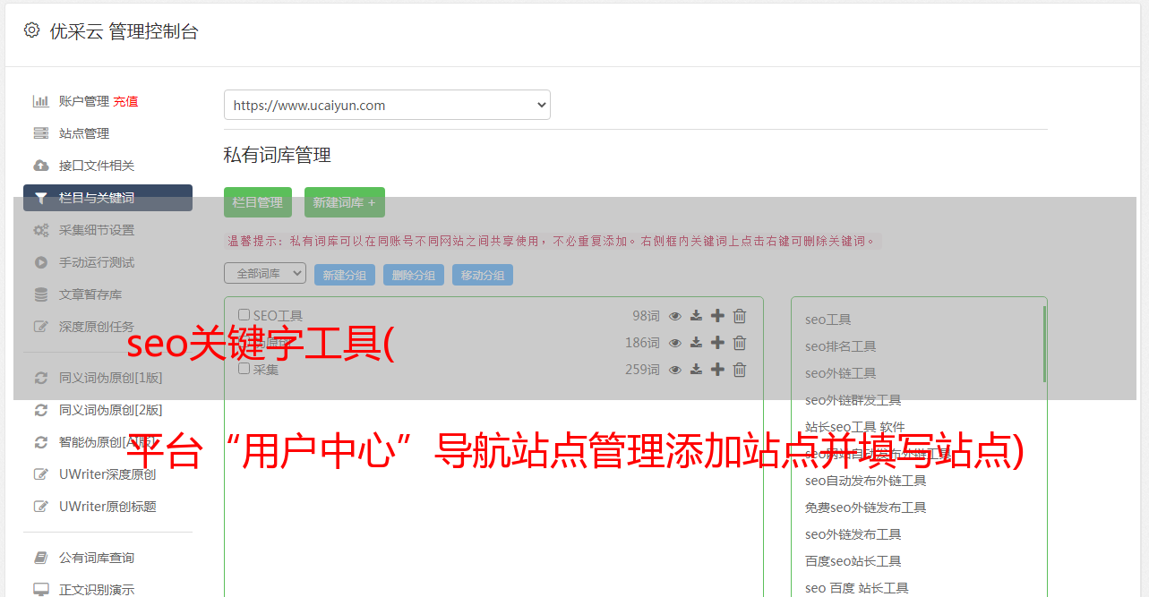1149x597 pixels.
Task: Click the server icon for 站点管理
Action: click(x=41, y=133)
